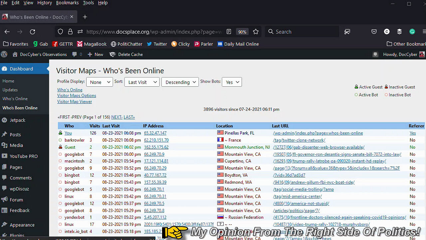This screenshot has height=240, width=426.
Task: Open Pages from the sidebar
Action: pos(16,167)
